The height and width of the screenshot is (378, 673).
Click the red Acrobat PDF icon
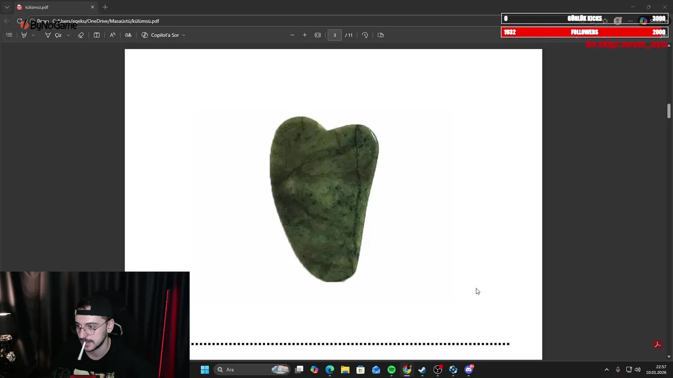click(x=657, y=344)
